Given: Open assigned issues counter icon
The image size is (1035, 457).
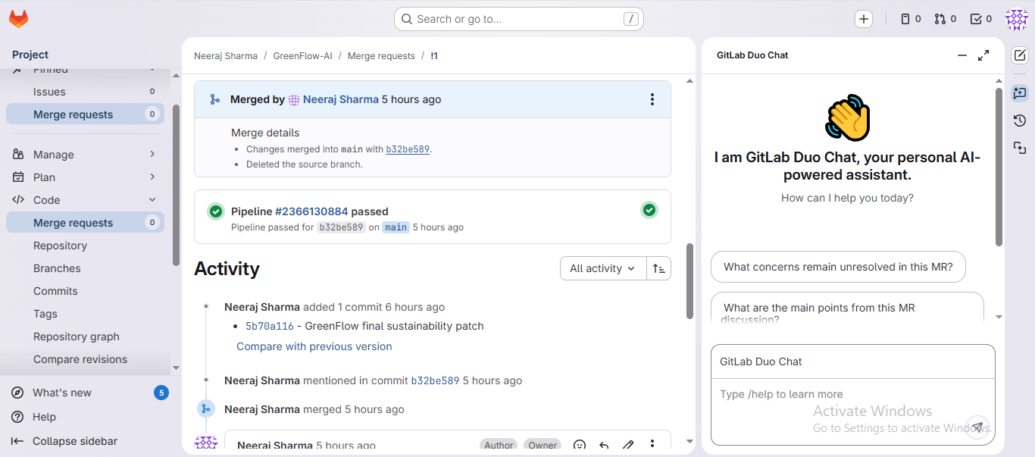Looking at the screenshot, I should tap(911, 19).
